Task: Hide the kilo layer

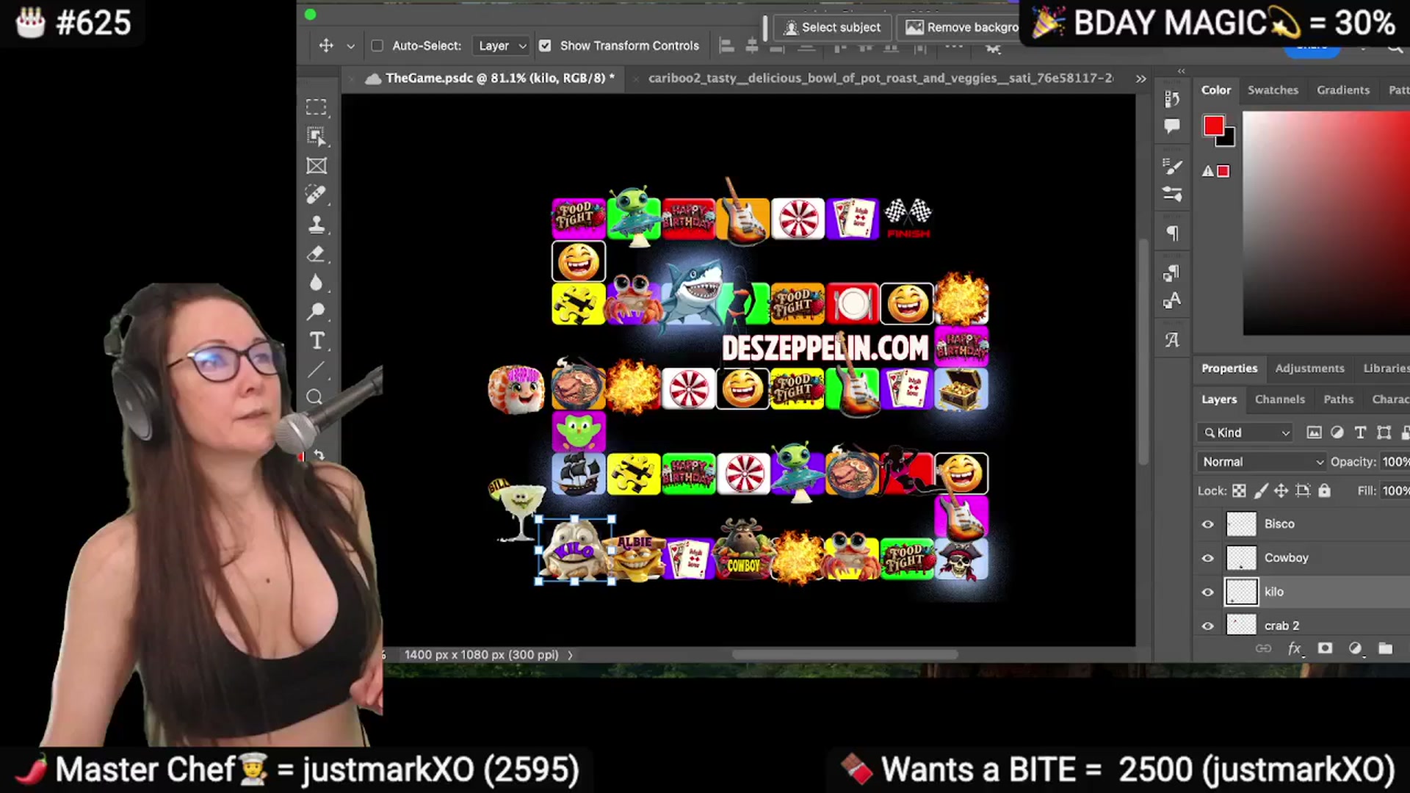Action: (1208, 592)
